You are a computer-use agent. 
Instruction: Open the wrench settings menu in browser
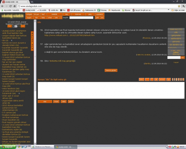click(x=183, y=6)
